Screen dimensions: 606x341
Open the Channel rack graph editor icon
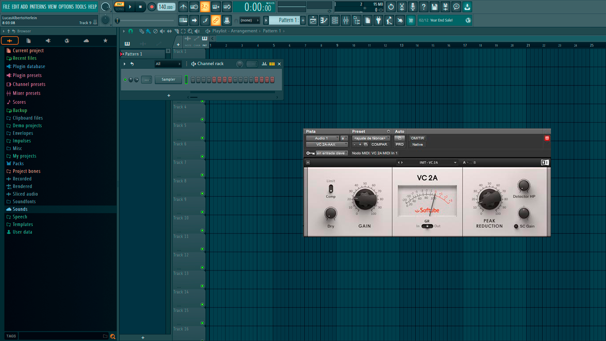pyautogui.click(x=264, y=64)
